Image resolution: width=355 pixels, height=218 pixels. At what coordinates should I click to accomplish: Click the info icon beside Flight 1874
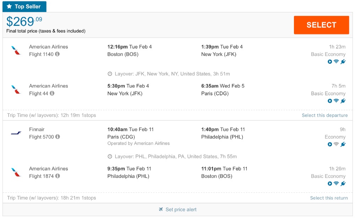coord(57,176)
